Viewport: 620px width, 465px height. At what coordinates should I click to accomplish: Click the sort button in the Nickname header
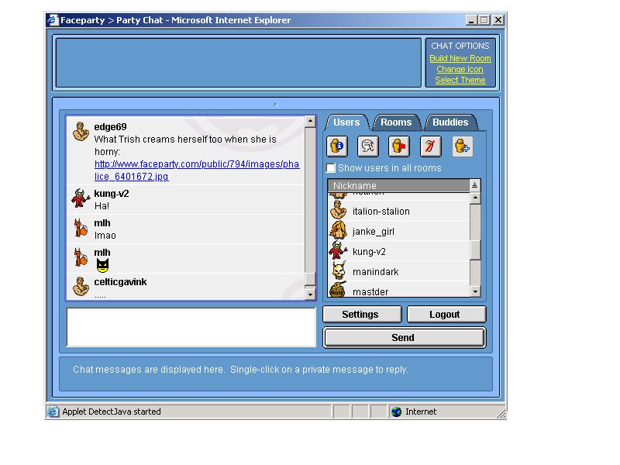474,185
